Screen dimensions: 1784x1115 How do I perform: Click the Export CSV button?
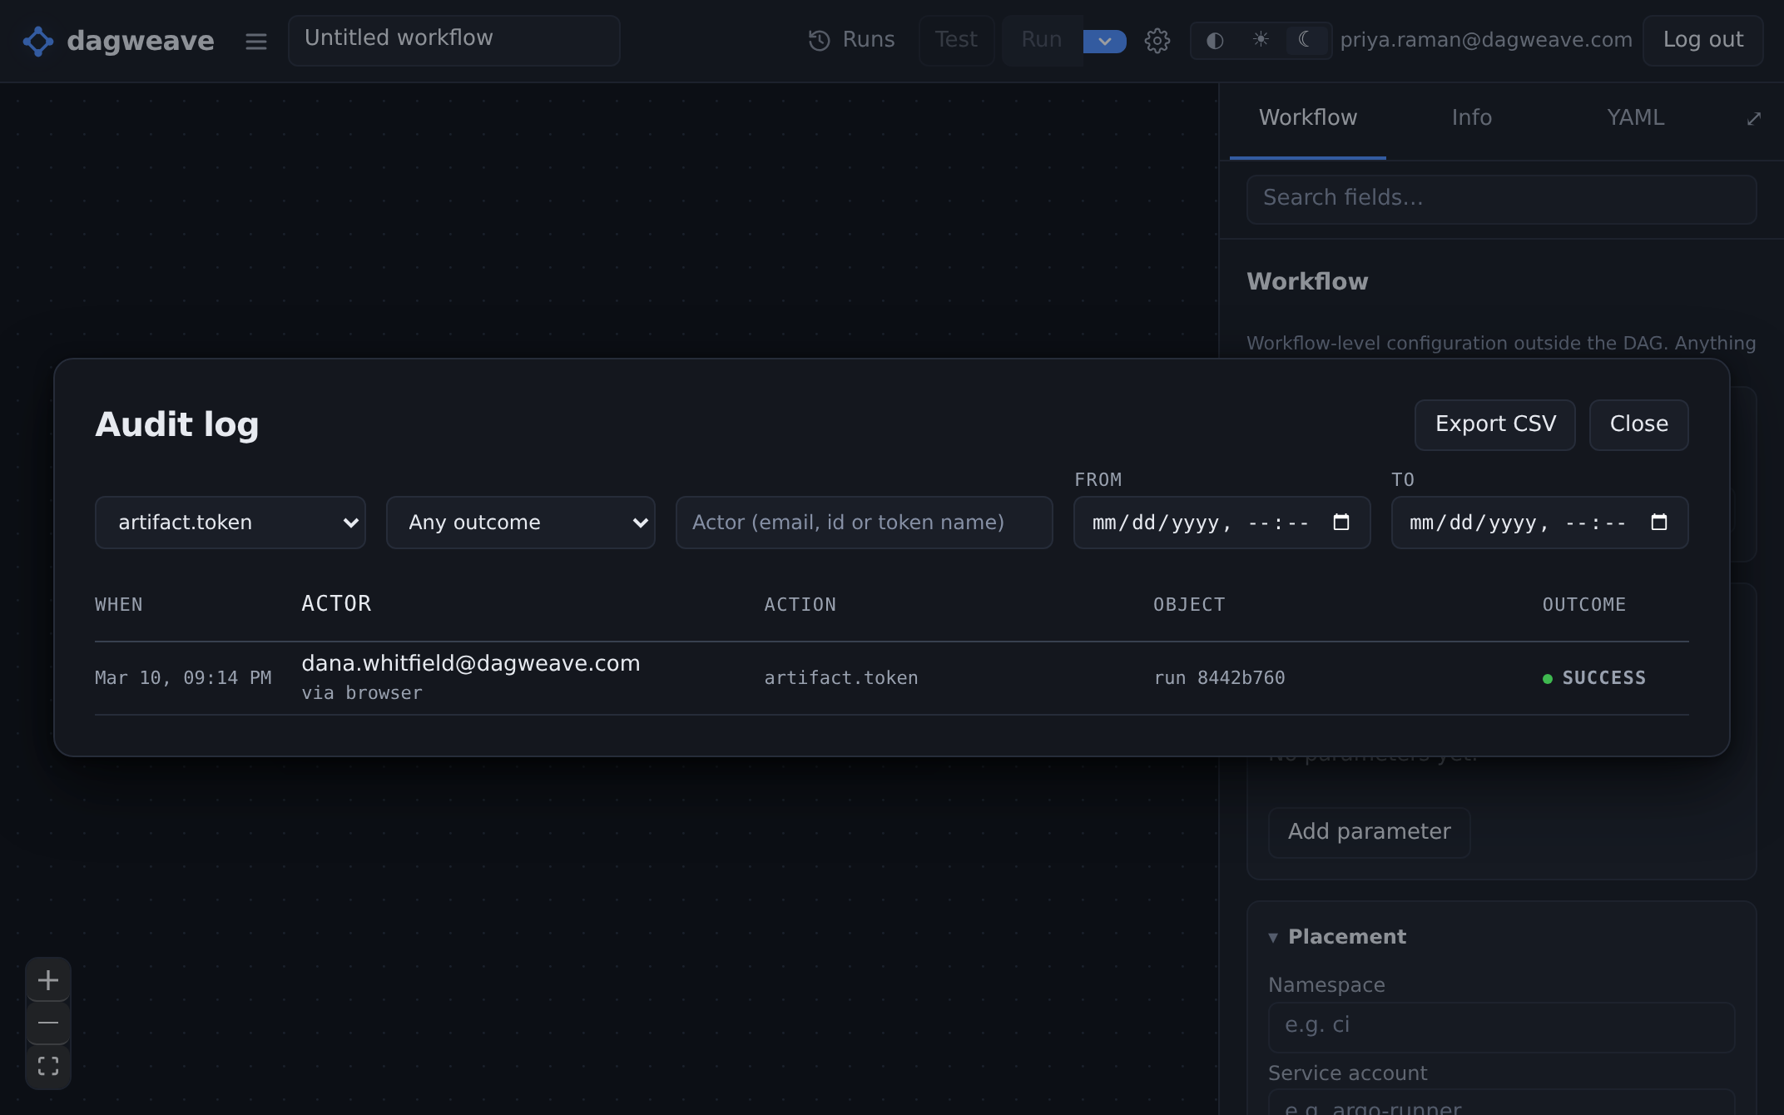click(x=1495, y=424)
